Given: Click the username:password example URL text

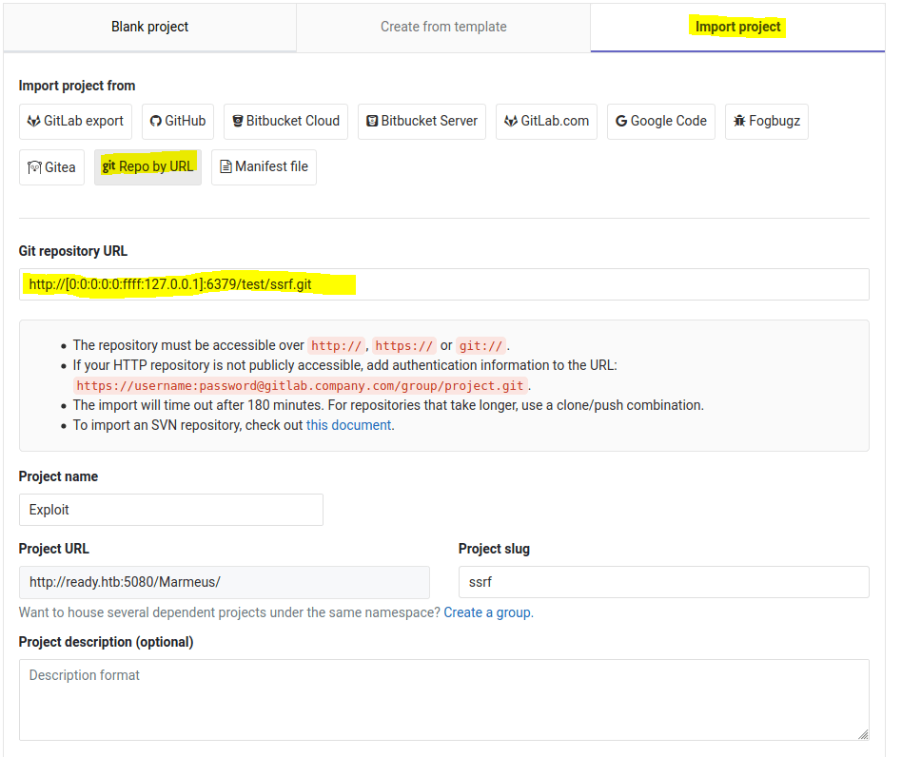Looking at the screenshot, I should click(301, 386).
